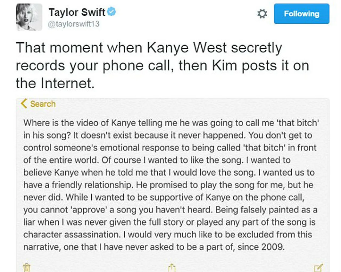Click the note's final line ending 'since 2009'

click(154, 247)
